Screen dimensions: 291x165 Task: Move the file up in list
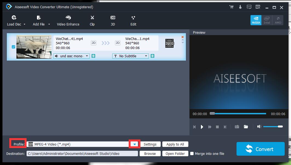183,40
